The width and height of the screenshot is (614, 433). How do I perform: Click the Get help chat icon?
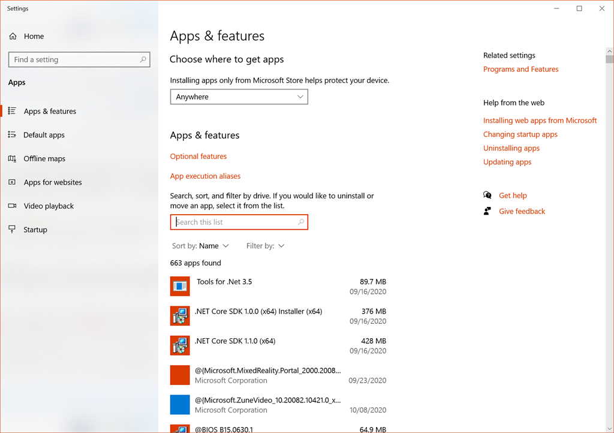487,195
